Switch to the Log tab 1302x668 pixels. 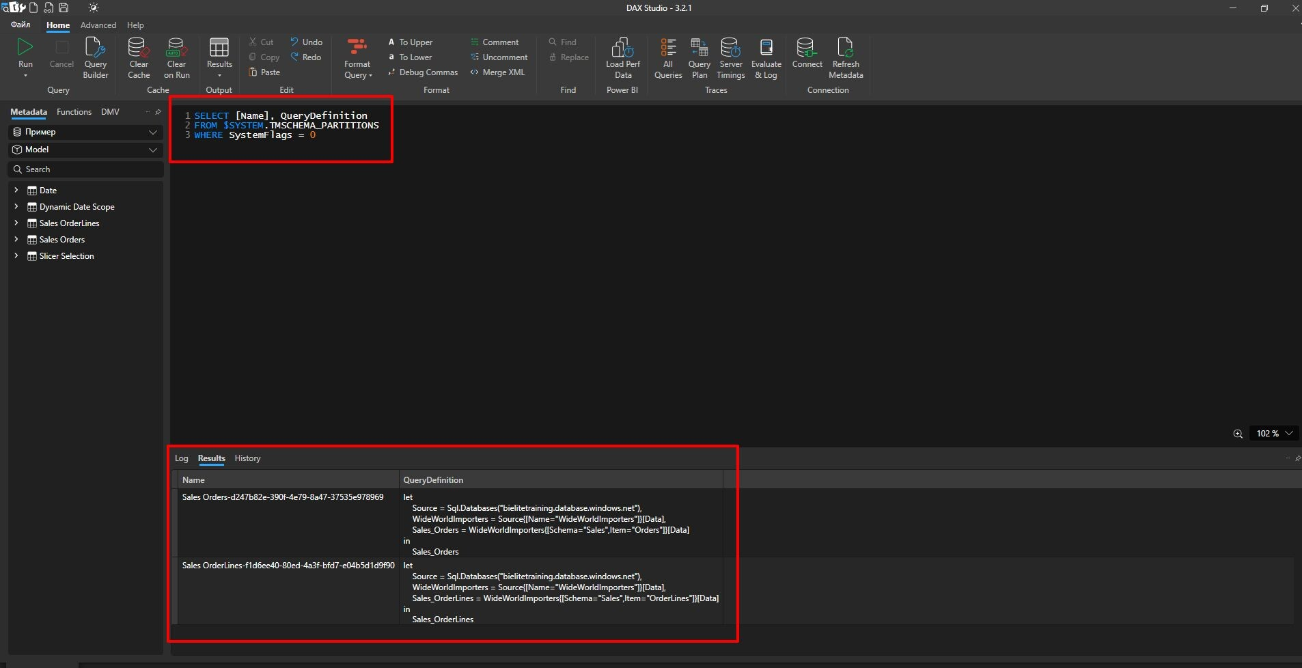181,458
